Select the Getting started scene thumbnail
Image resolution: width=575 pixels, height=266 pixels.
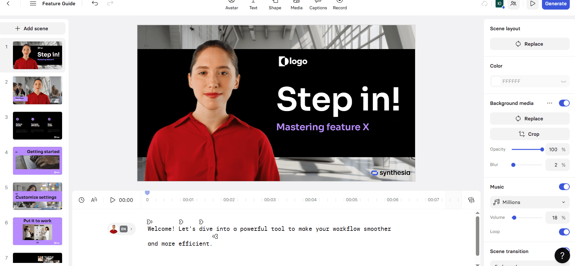tap(37, 161)
